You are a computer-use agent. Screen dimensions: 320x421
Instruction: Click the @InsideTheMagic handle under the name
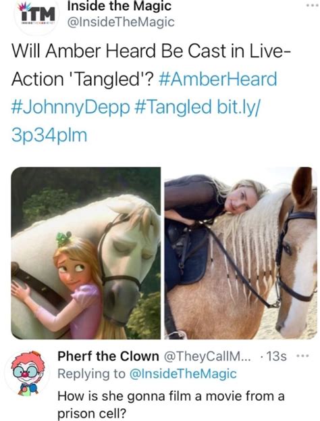pyautogui.click(x=121, y=22)
